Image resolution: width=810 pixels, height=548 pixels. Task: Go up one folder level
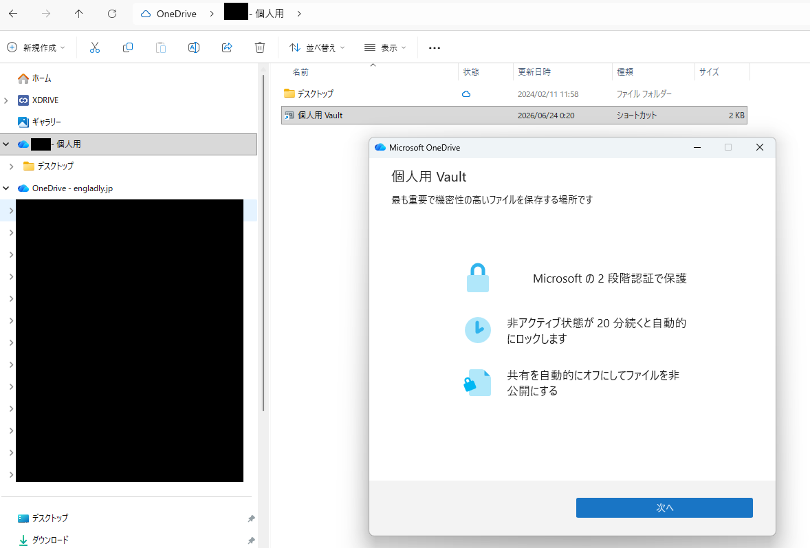(x=78, y=14)
